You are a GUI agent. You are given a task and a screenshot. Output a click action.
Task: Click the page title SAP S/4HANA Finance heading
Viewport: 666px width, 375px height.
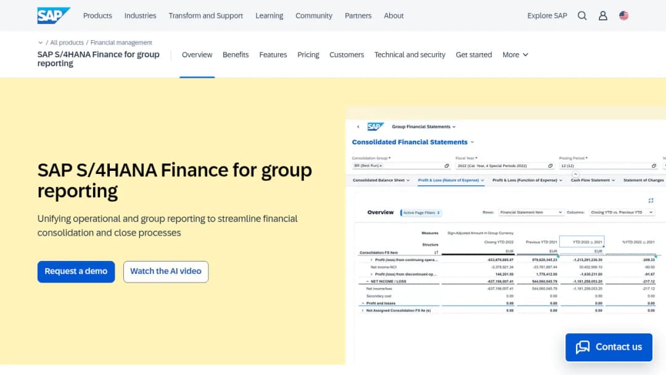click(x=175, y=180)
